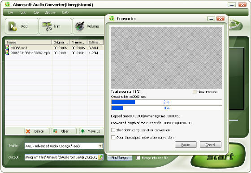Click the Output path input field
Viewport: 251px width, 173px height.
pos(61,157)
